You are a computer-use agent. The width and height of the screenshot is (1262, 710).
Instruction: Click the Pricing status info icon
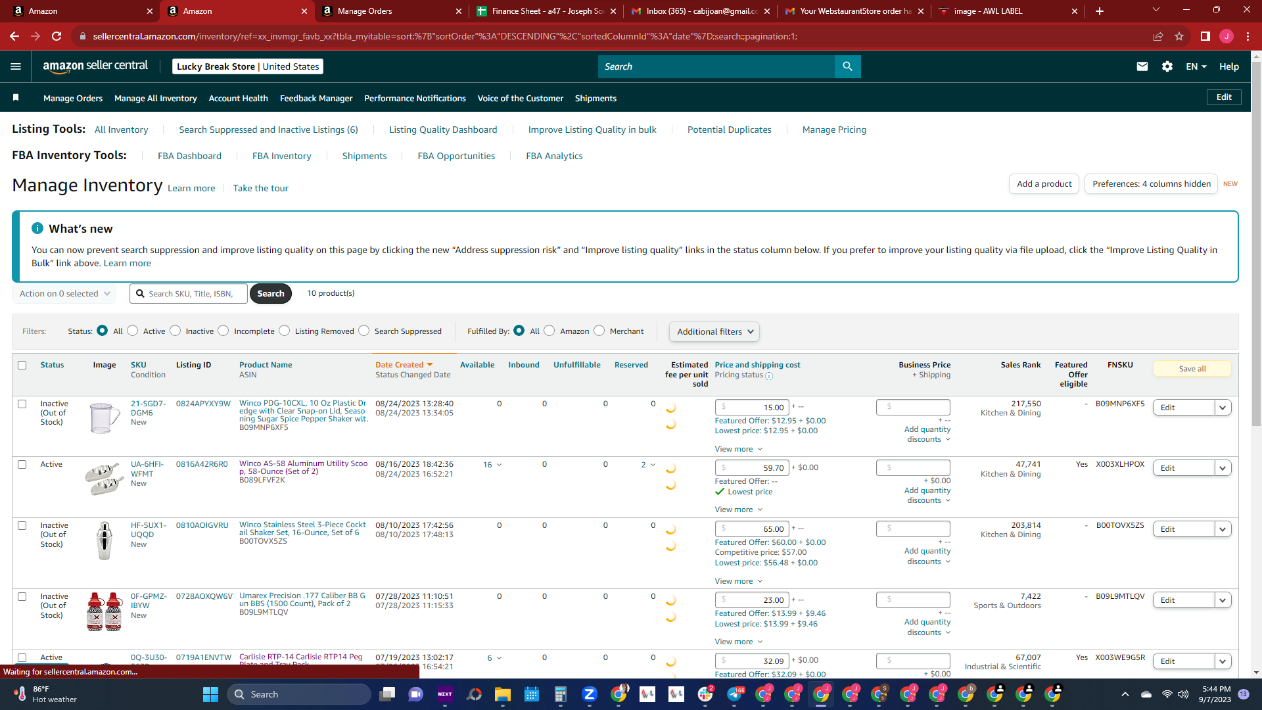point(769,376)
